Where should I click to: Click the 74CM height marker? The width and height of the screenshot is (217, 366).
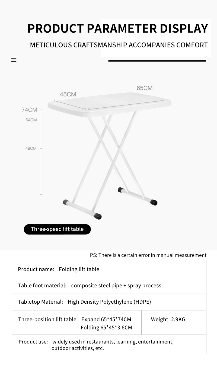(x=29, y=110)
